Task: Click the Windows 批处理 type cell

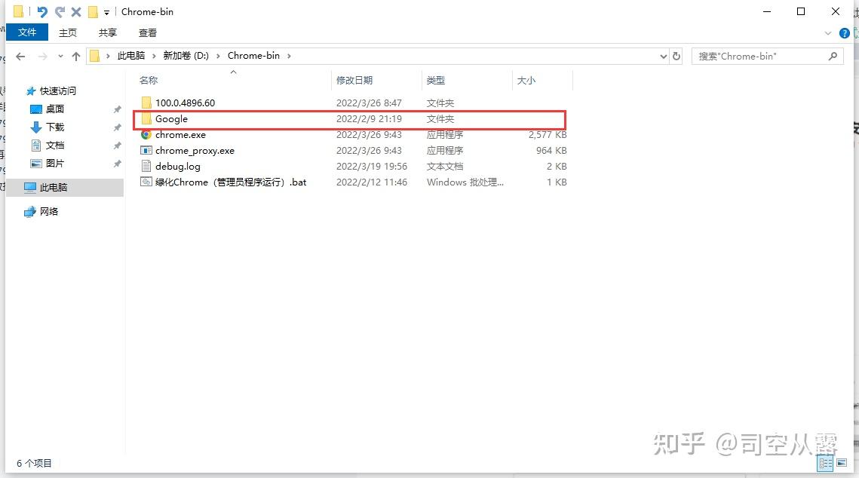Action: pos(465,182)
